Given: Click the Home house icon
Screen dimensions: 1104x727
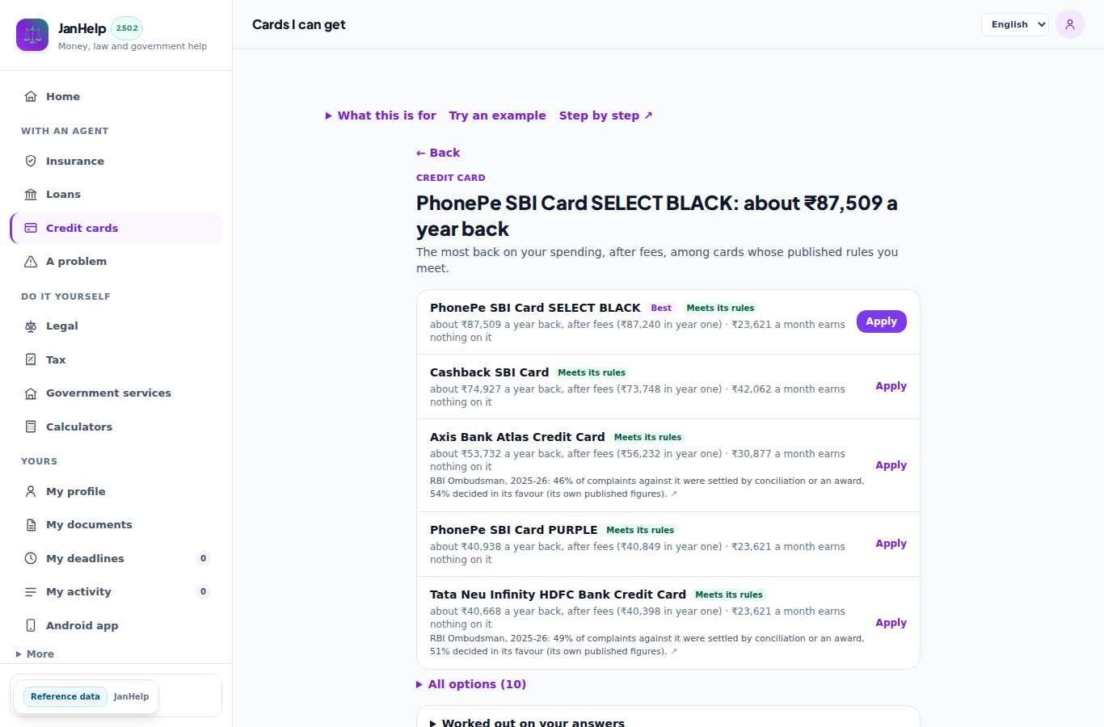Looking at the screenshot, I should click(31, 96).
